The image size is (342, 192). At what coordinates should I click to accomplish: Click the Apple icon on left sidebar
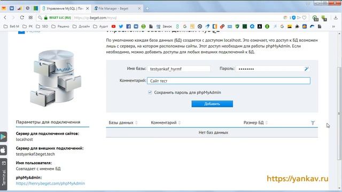coord(3,150)
